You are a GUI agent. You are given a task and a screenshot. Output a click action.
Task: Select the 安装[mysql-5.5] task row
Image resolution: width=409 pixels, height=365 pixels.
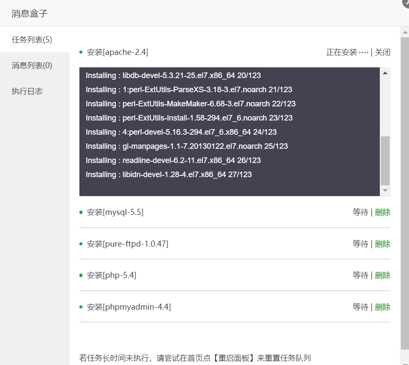[235, 212]
